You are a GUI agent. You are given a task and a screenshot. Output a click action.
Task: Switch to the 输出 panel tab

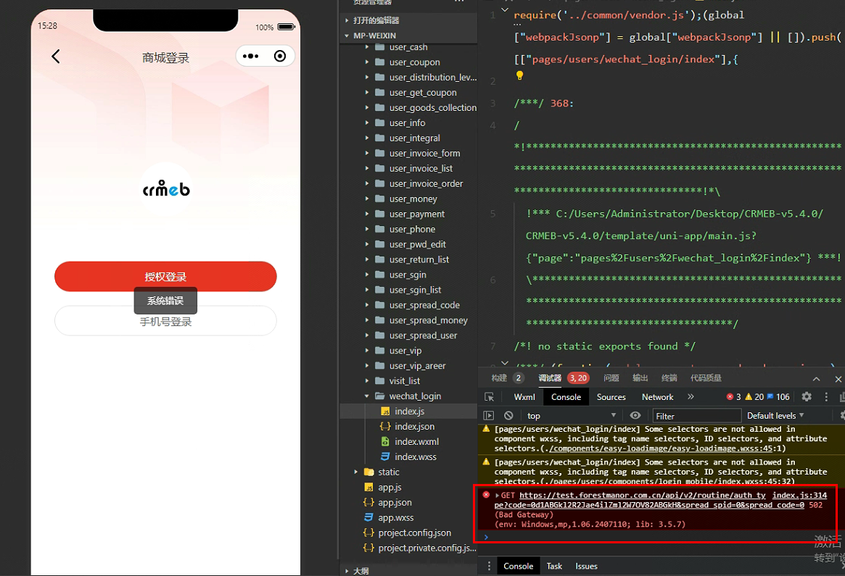click(x=640, y=378)
